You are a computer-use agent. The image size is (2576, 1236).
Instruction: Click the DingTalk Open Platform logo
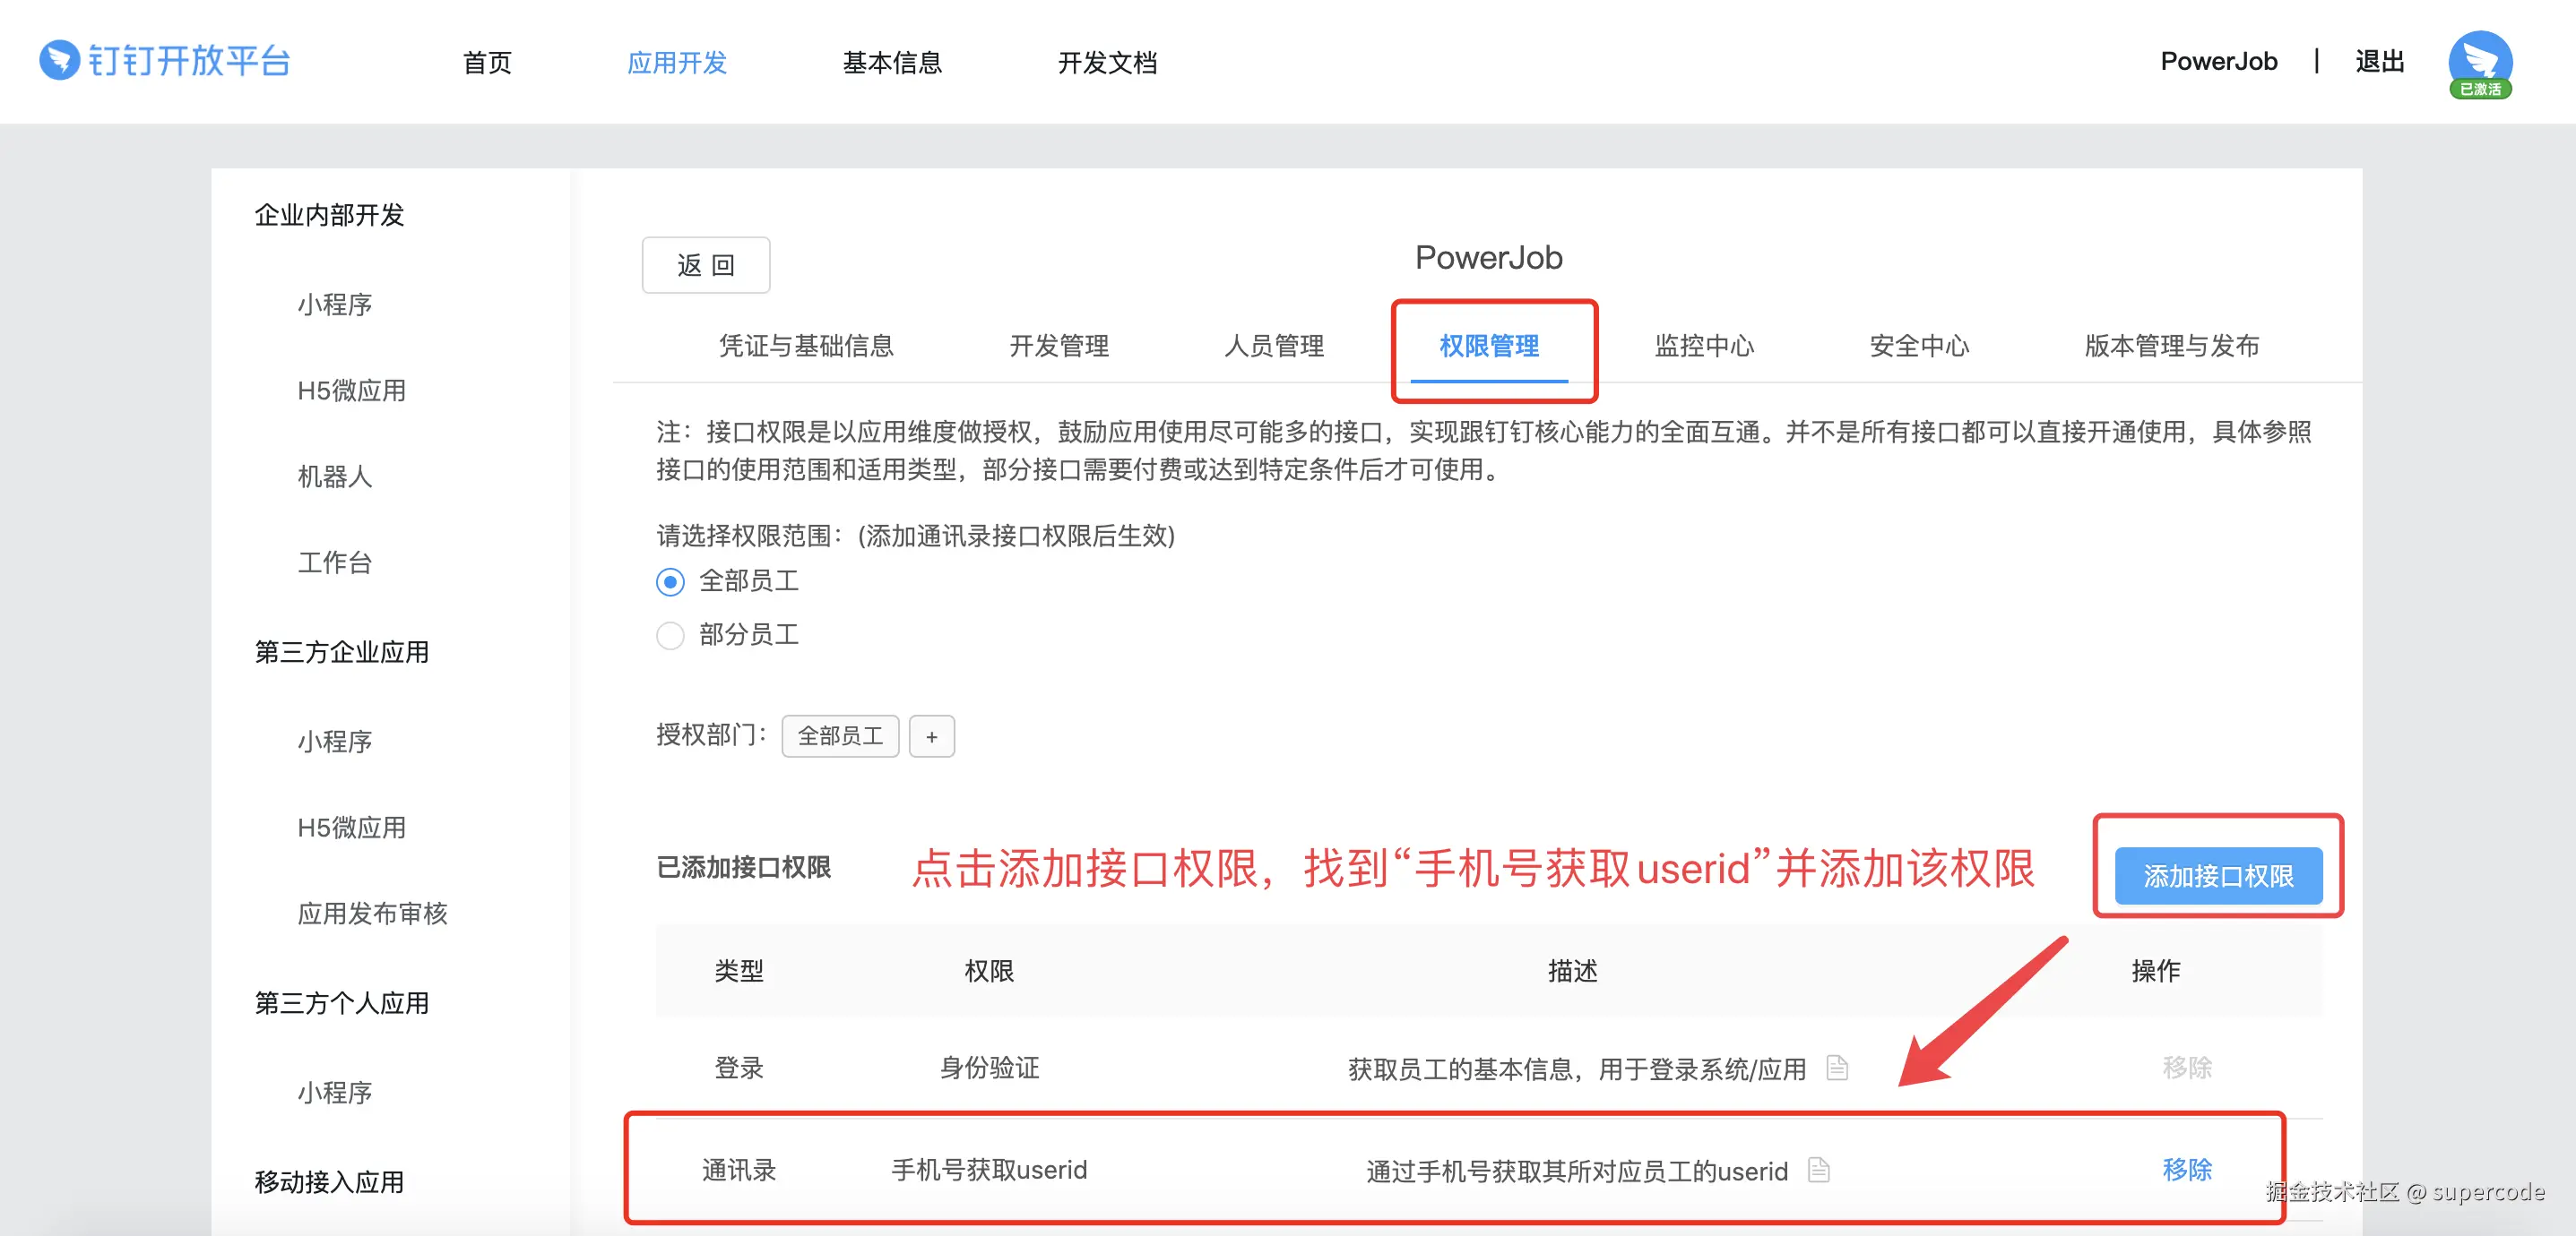(165, 61)
